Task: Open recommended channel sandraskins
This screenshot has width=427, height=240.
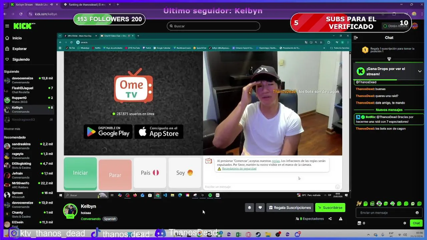Action: 28,146
